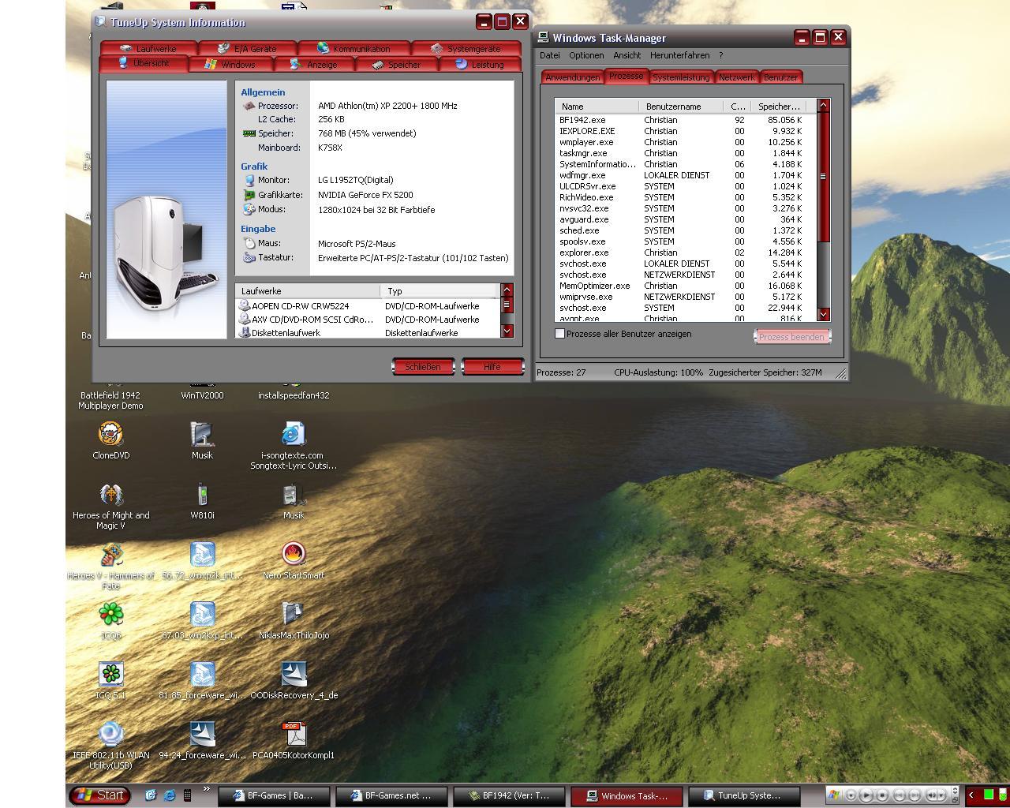Open the Optionen menu

(x=586, y=55)
